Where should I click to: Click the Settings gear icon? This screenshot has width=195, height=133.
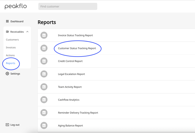pos(7,74)
